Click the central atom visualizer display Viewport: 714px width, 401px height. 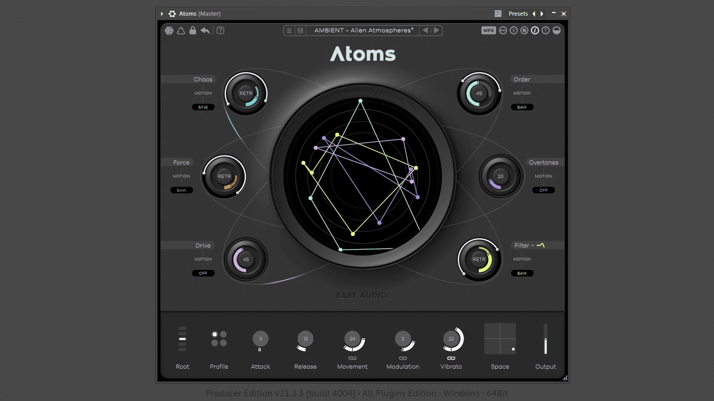363,176
